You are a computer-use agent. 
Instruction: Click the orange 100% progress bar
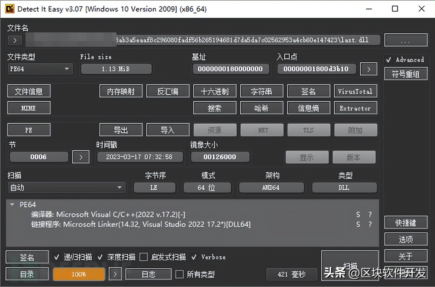tap(78, 274)
